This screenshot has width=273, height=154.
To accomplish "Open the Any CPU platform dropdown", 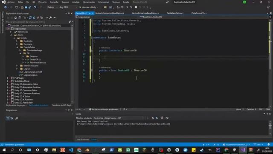I will point(68,7).
